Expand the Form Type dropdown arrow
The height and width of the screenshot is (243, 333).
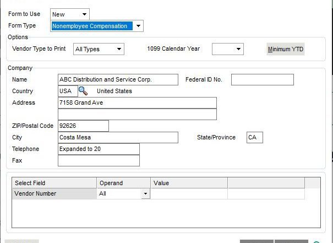(139, 26)
